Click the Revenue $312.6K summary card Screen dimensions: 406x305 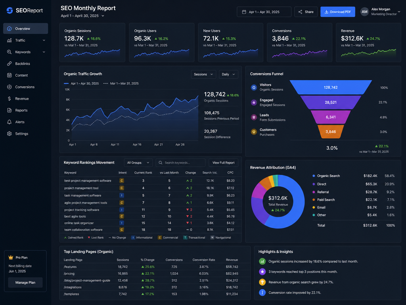pos(368,42)
